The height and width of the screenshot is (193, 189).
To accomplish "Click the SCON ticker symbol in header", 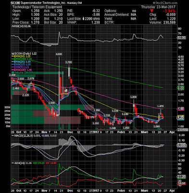I will point(15,3).
